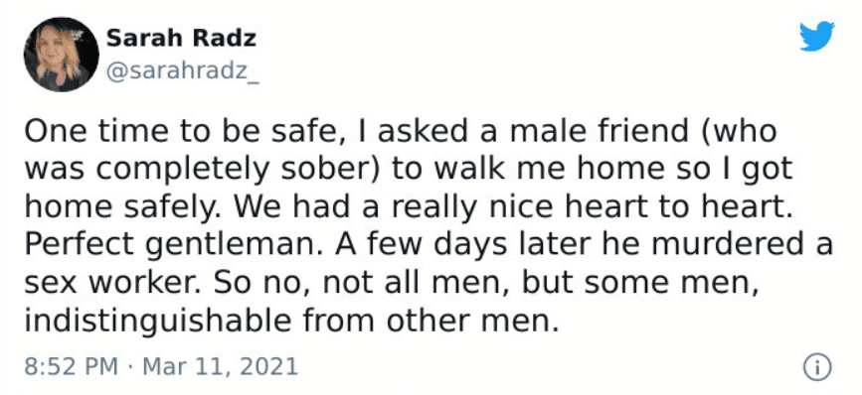
Task: Click the word "indistinguishable" in the tweet
Action: pyautogui.click(x=157, y=322)
